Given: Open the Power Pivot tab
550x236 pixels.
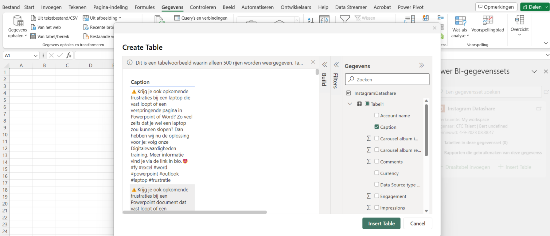Looking at the screenshot, I should tap(411, 7).
